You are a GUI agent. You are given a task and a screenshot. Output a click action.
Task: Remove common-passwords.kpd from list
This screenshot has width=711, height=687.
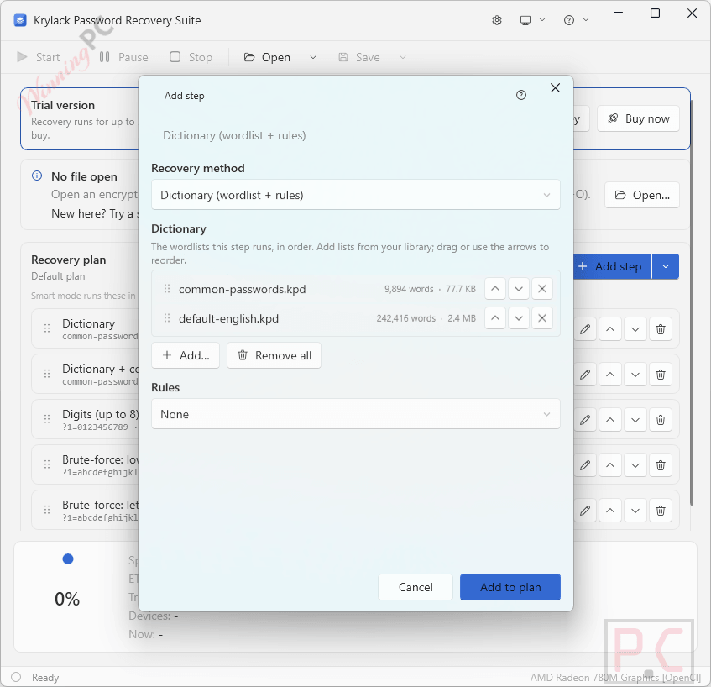click(x=542, y=289)
